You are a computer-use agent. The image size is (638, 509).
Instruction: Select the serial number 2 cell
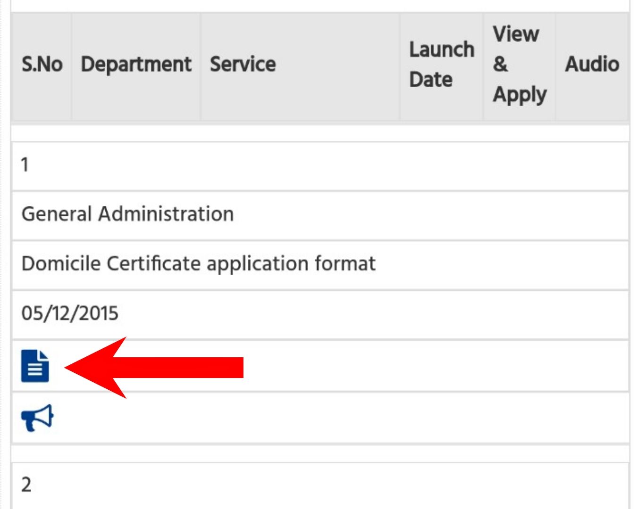320,485
